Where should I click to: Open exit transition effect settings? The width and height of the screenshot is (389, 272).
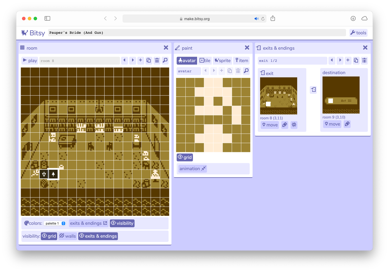(294, 125)
